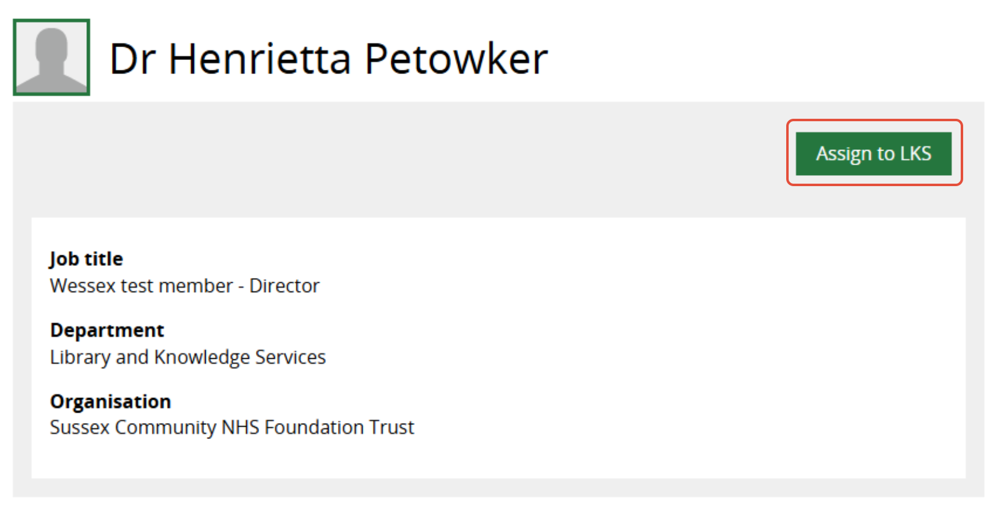Image resolution: width=995 pixels, height=510 pixels.
Task: Click the word Services in the department value
Action: point(290,357)
